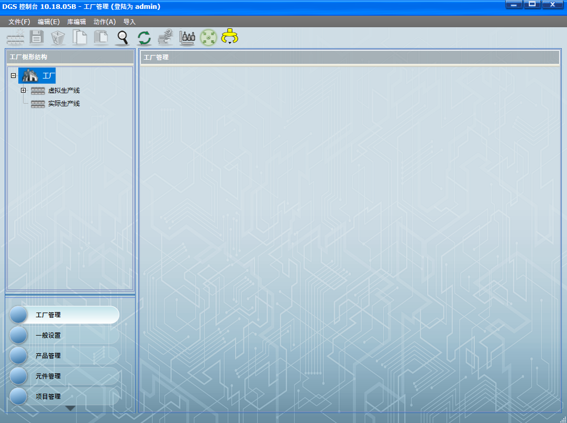Open the 库编辑 menu
The width and height of the screenshot is (567, 423).
click(x=76, y=22)
